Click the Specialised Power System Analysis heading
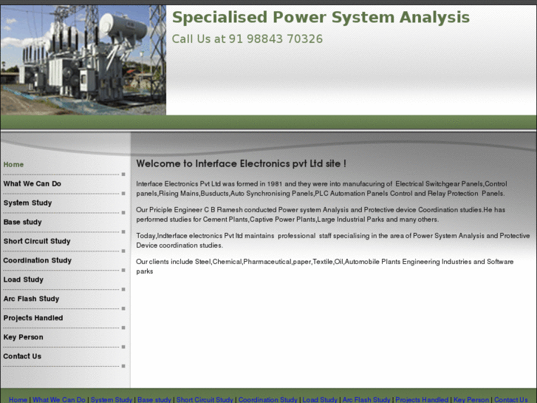Viewport: 537px width, 403px height. pos(321,18)
